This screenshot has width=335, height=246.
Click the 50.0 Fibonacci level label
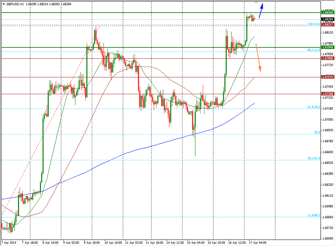coord(317,132)
